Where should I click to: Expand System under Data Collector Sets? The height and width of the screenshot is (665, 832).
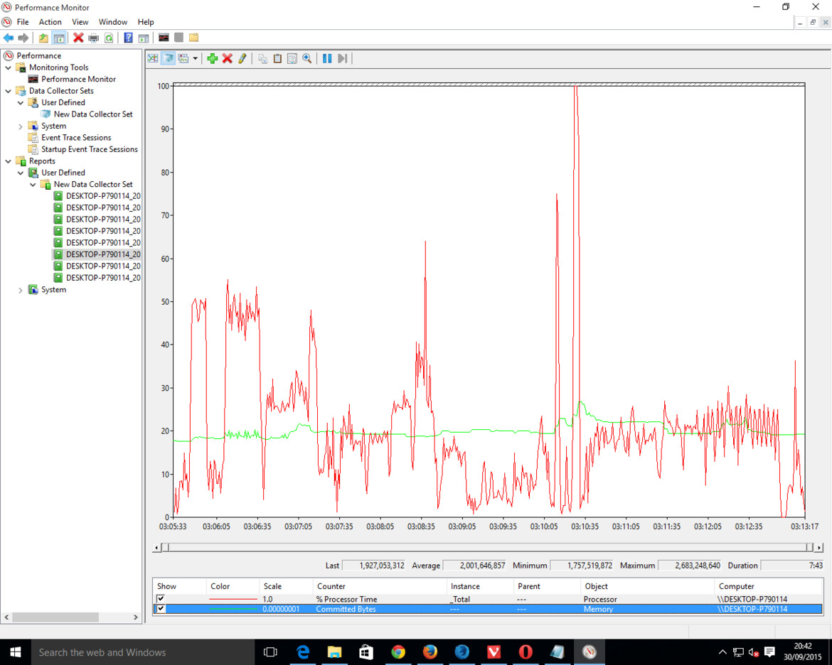[x=20, y=126]
